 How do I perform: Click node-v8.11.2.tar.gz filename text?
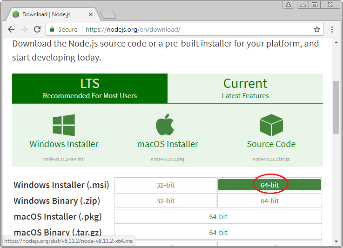(x=271, y=159)
